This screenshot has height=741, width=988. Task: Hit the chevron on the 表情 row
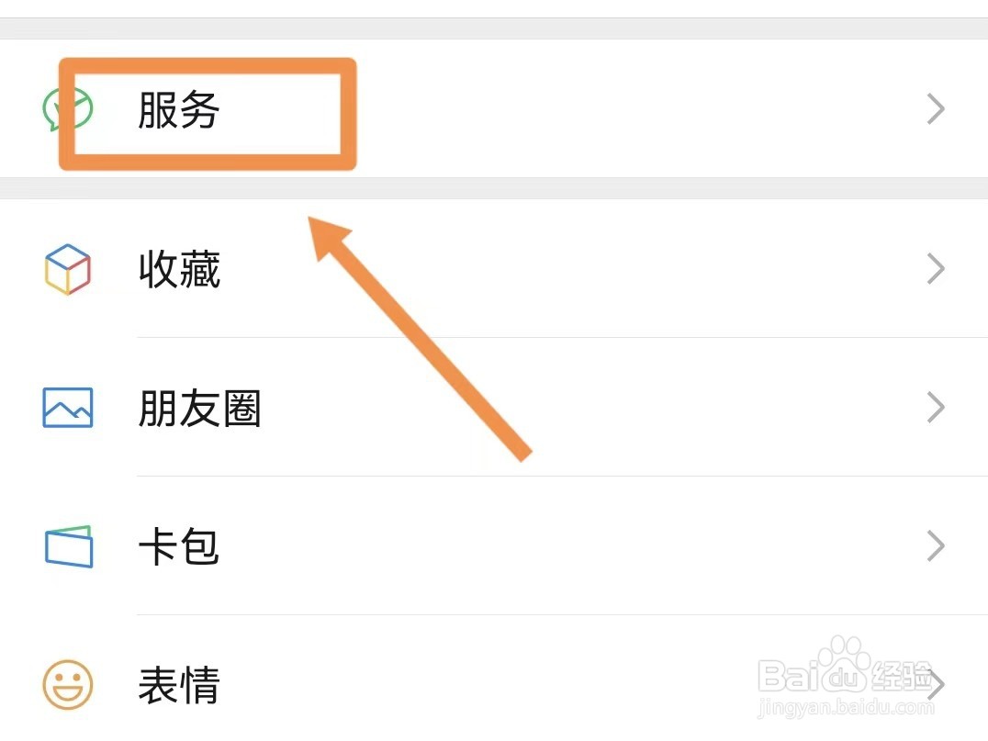click(937, 684)
